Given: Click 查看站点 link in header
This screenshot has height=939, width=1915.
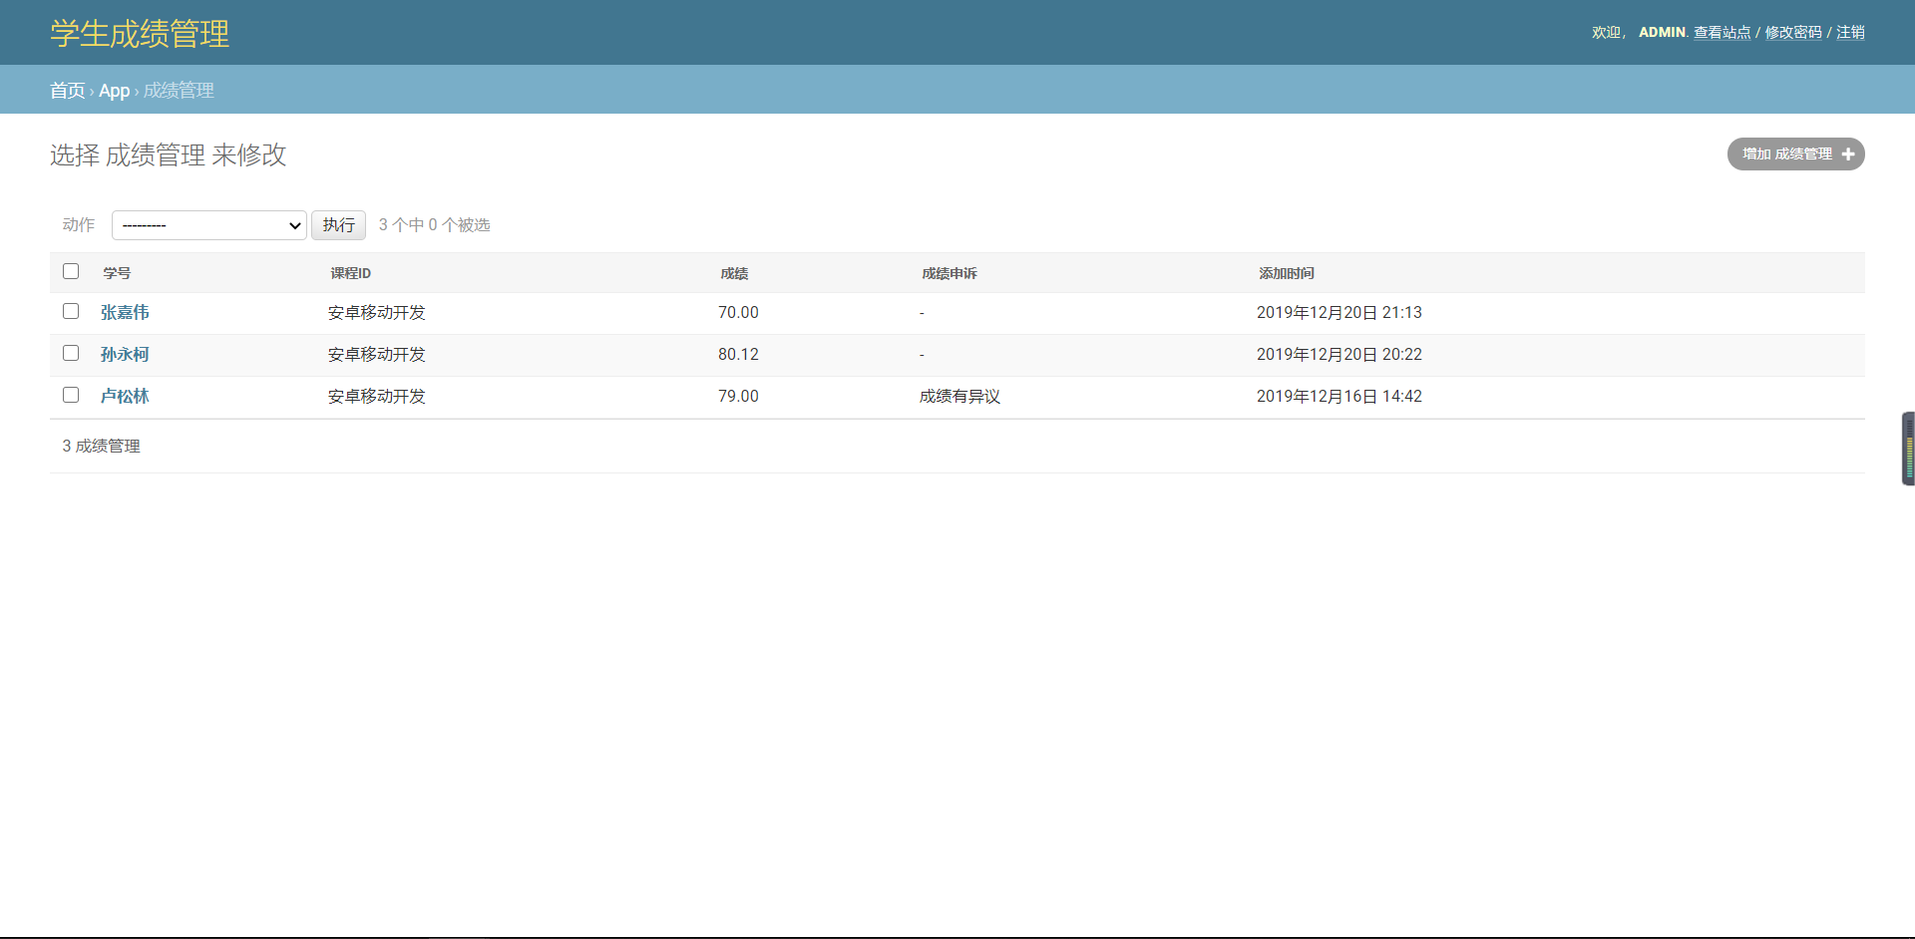Looking at the screenshot, I should [x=1723, y=33].
